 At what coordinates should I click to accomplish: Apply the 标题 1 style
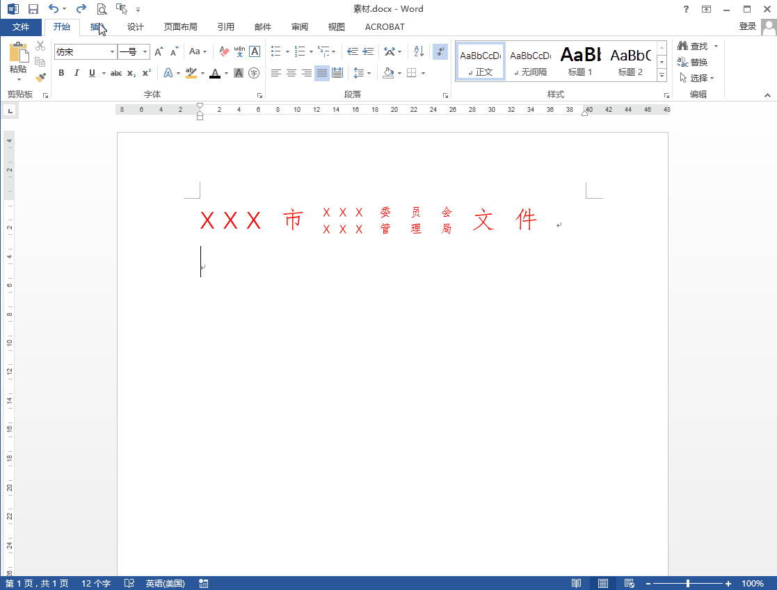coord(580,61)
